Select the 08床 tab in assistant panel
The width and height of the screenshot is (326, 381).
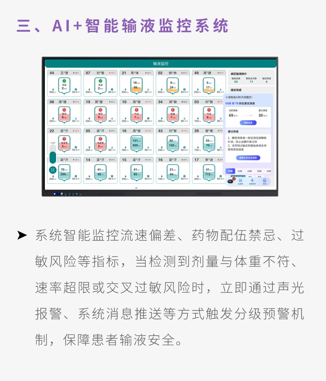[x=230, y=171]
